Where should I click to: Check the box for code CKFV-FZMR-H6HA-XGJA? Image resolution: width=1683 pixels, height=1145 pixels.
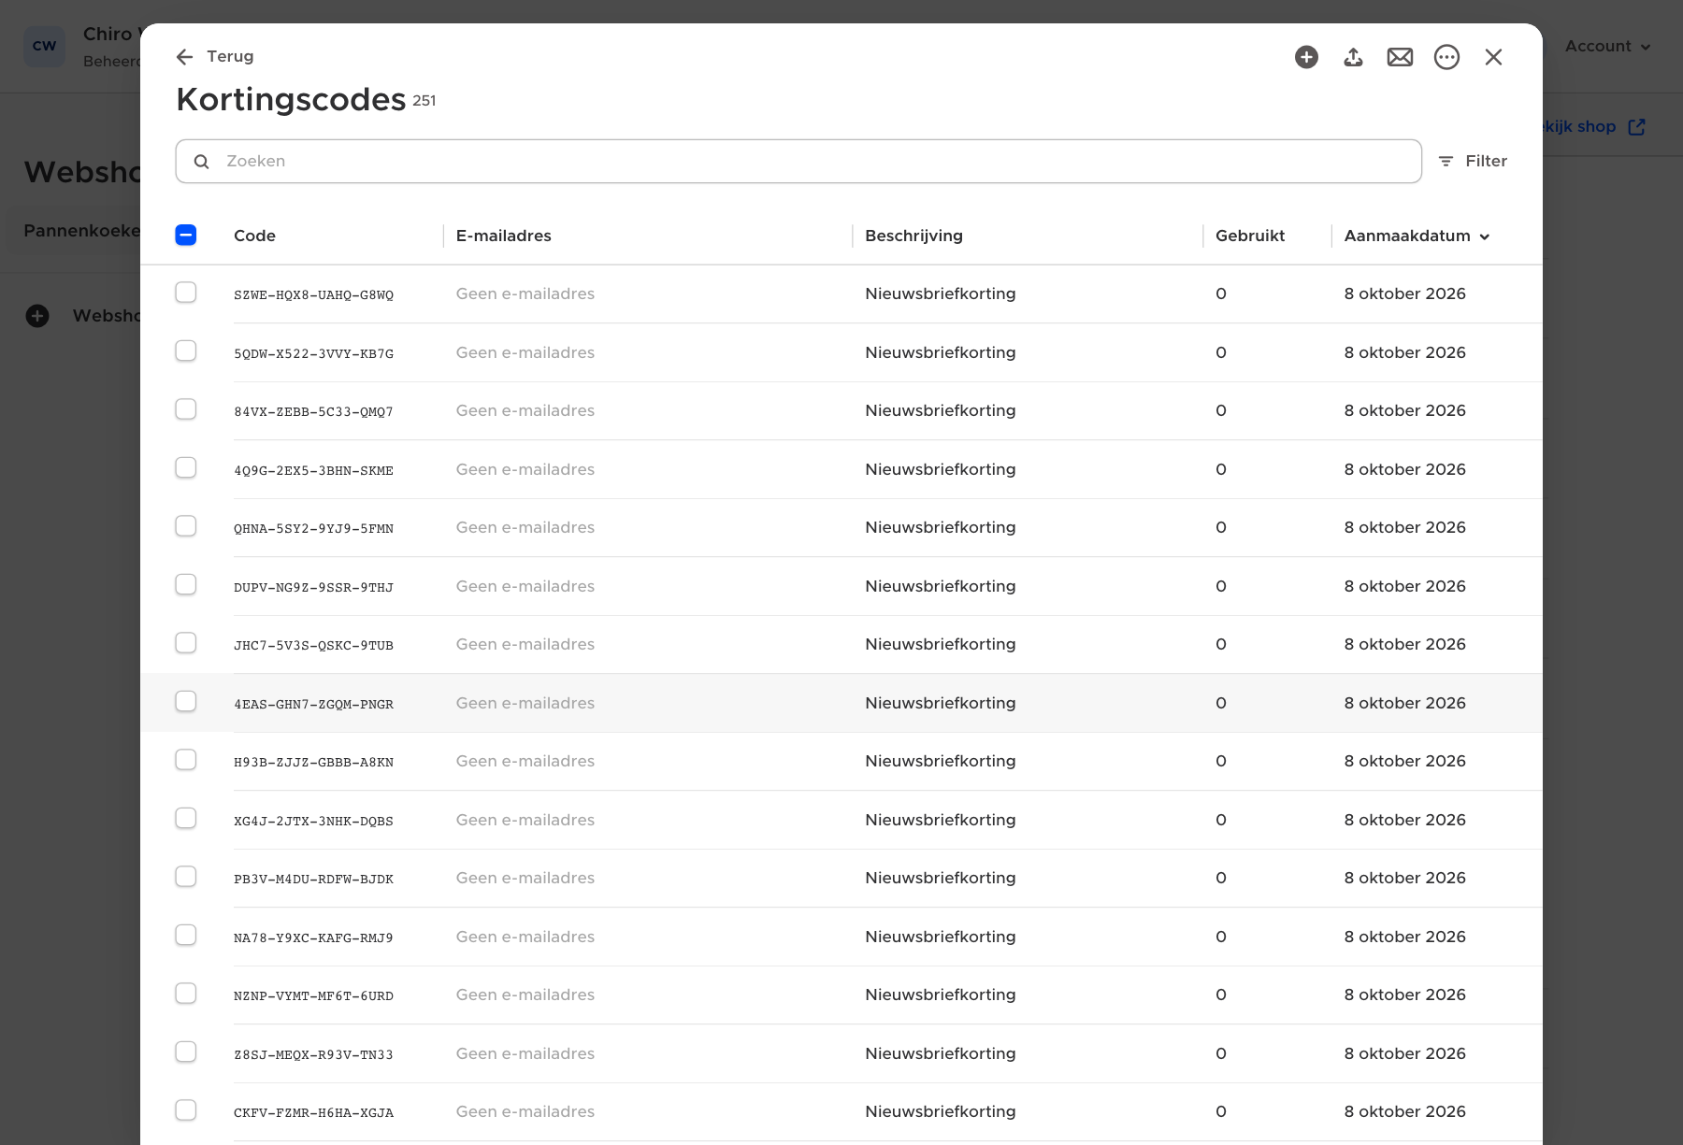[186, 1110]
